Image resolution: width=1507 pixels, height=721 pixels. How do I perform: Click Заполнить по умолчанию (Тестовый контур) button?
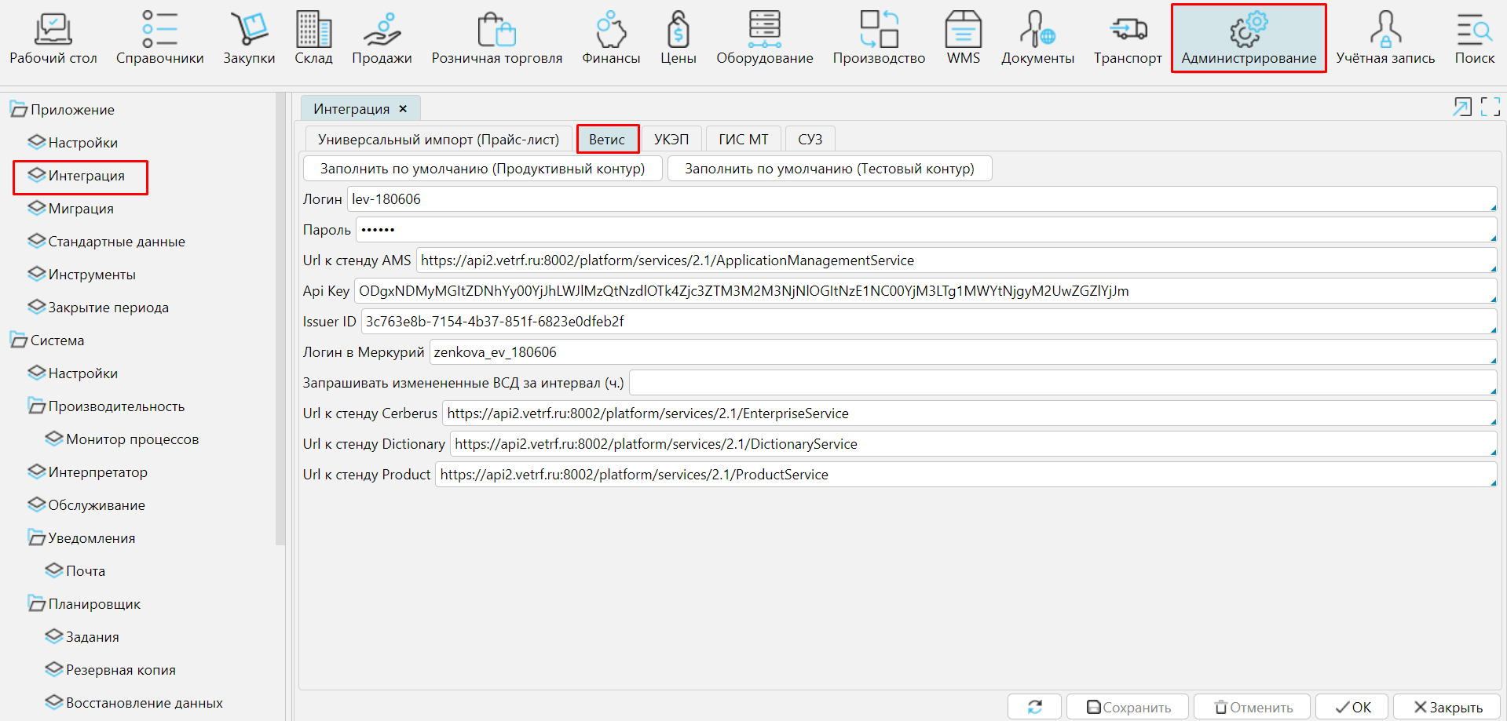click(x=829, y=169)
